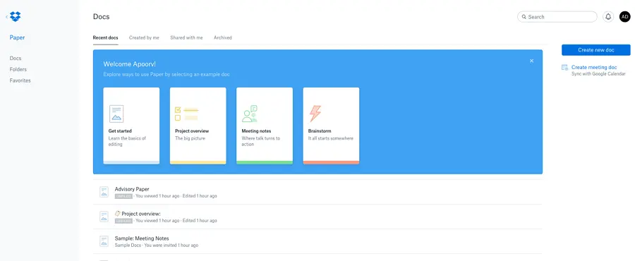Image resolution: width=635 pixels, height=261 pixels.
Task: Click the UNFILED tag under Project overview:
Action: coord(123,221)
